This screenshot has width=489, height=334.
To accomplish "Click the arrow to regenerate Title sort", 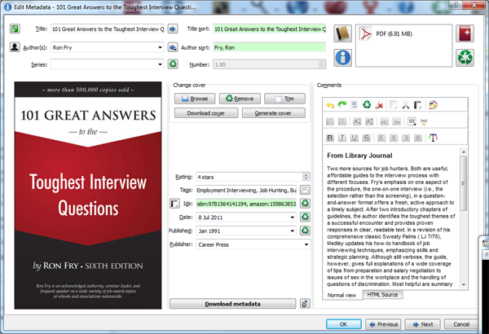I will pos(173,29).
